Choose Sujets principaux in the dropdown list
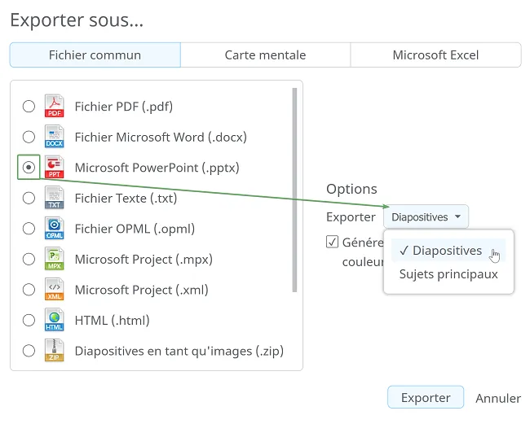The image size is (530, 424). point(448,274)
